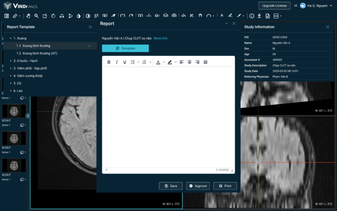Flip the image vertically
Image resolution: width=337 pixels, height=211 pixels.
(x=70, y=16)
